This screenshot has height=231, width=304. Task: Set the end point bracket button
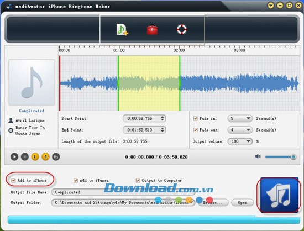tap(45, 156)
